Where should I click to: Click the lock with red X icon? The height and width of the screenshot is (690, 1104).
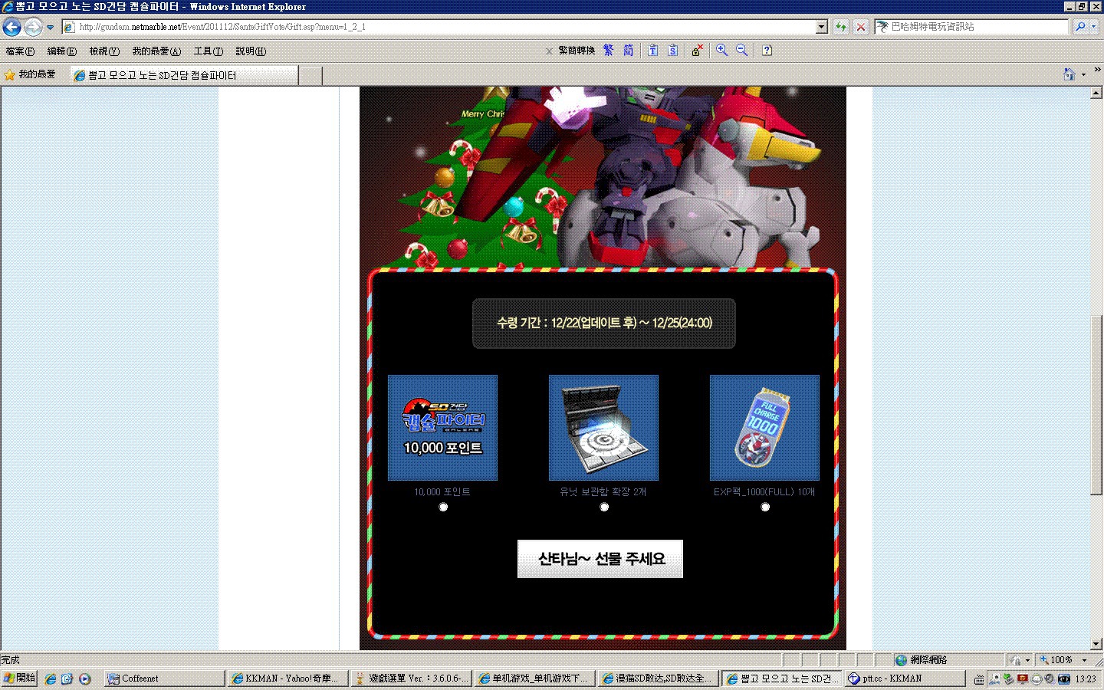tap(697, 51)
